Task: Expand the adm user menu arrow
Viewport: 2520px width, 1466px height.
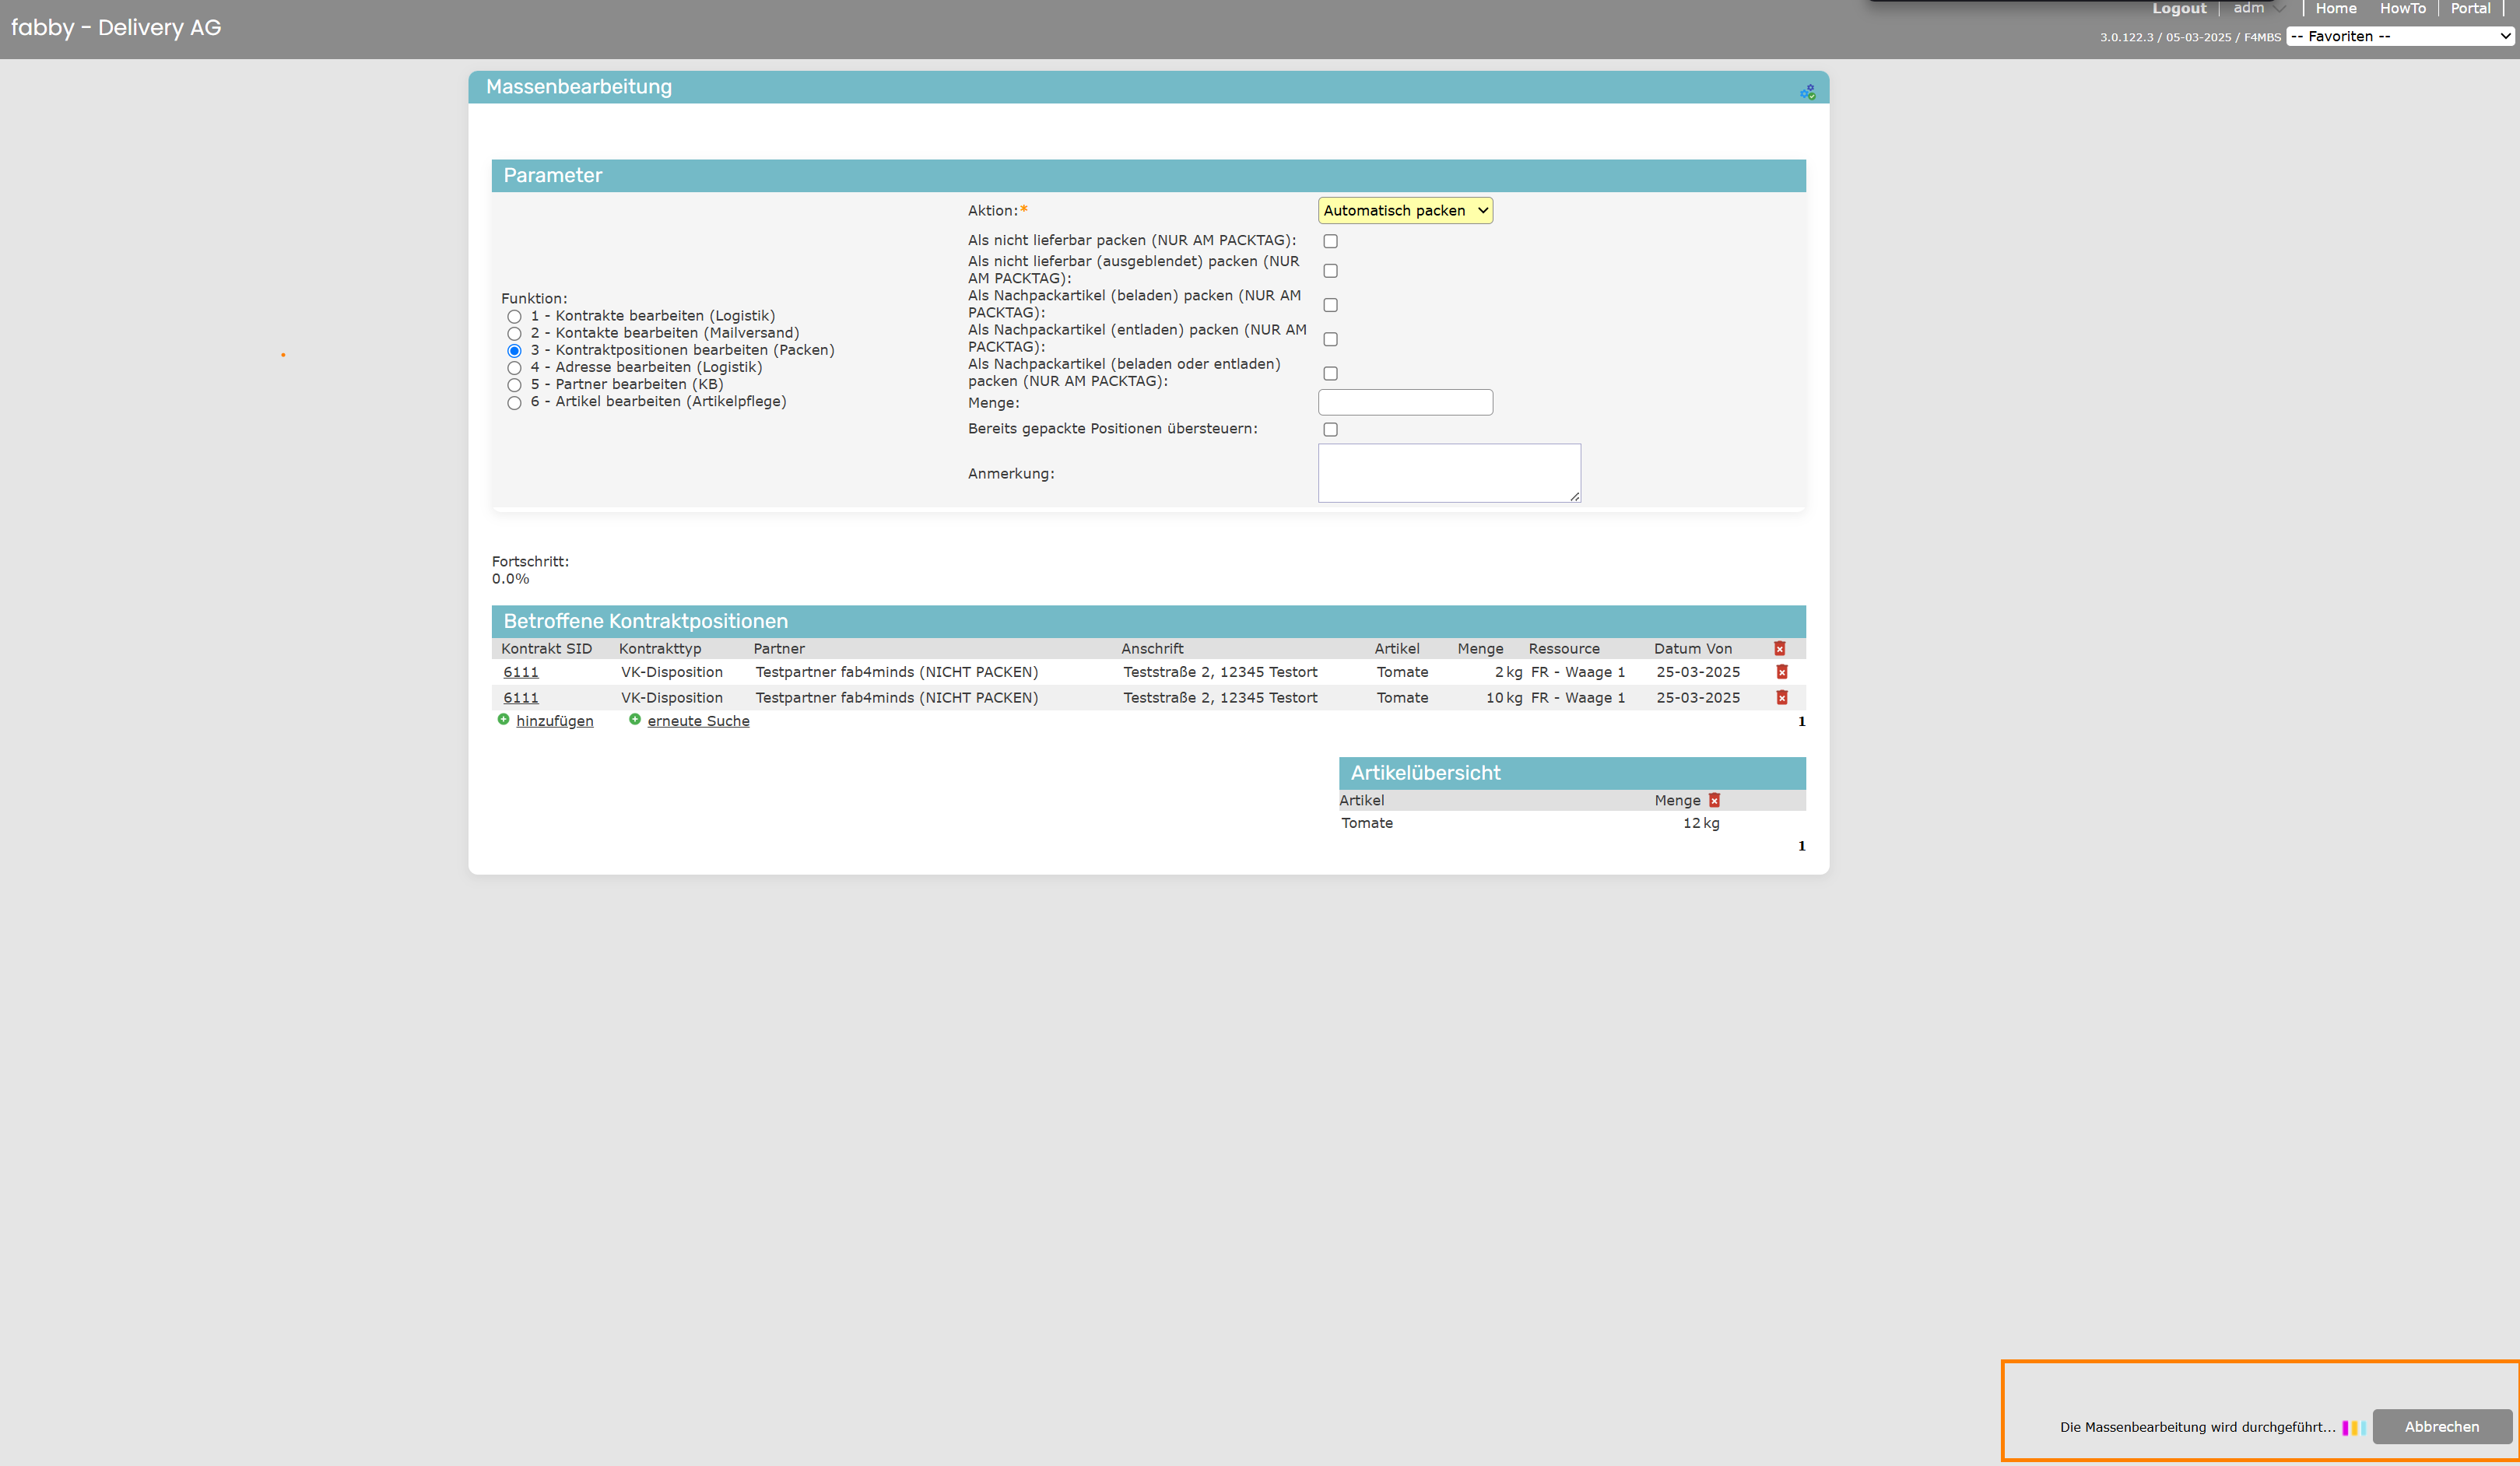Action: 2279,9
